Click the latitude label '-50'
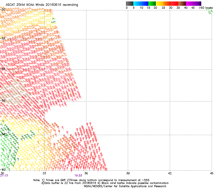Image resolution: width=214 pixels, height=188 pixels. point(3,10)
